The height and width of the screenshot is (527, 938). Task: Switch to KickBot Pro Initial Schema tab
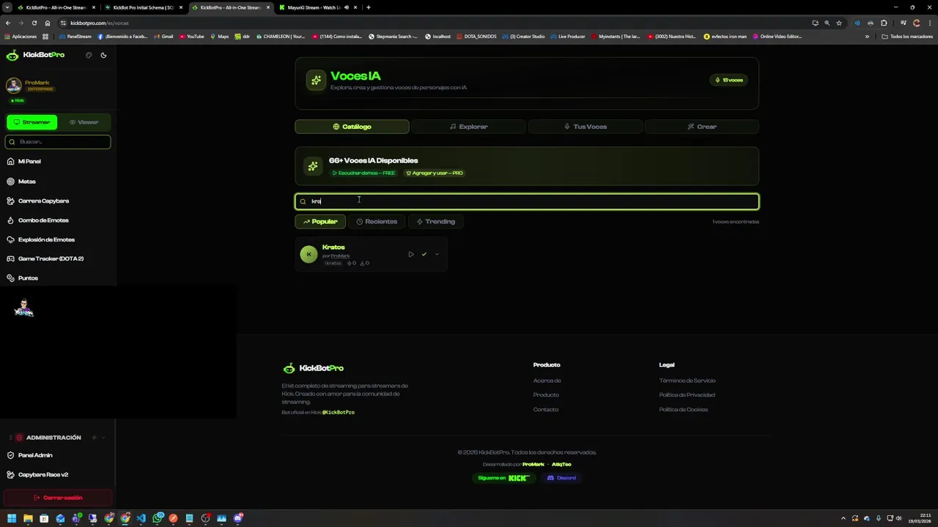(x=143, y=7)
